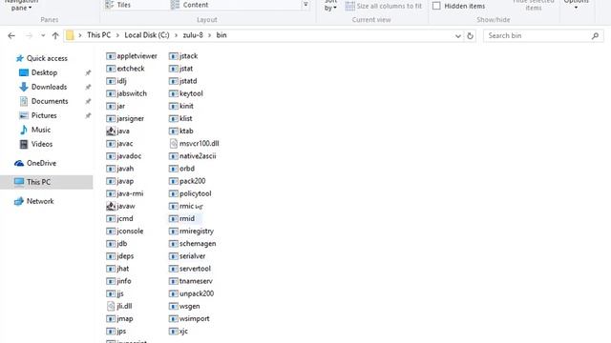Select the file named jdeps
Screen dimensions: 611x343
click(120, 256)
